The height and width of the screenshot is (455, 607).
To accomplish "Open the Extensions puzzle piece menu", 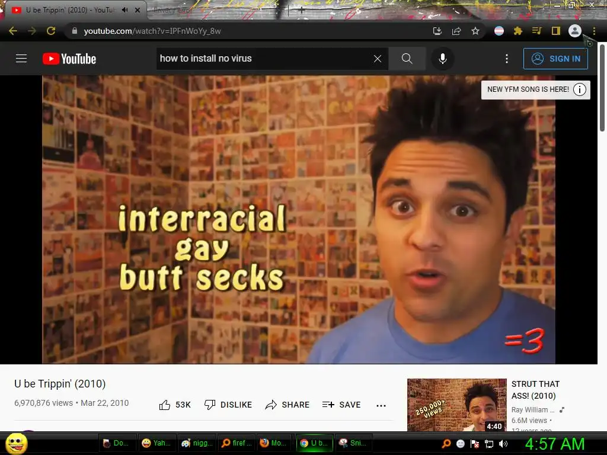I will (x=518, y=31).
